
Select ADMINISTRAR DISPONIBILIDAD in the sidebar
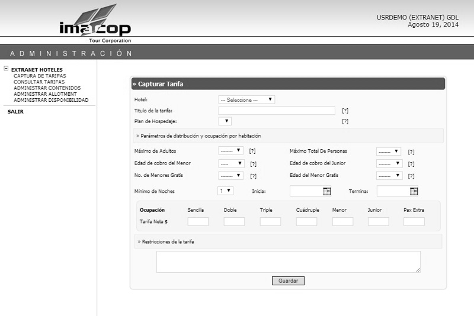(x=51, y=100)
